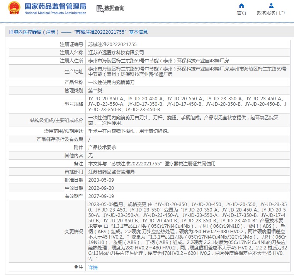Screen dimensions: 294x275
Task: Open the 首页 text link
Action: [x=241, y=13]
